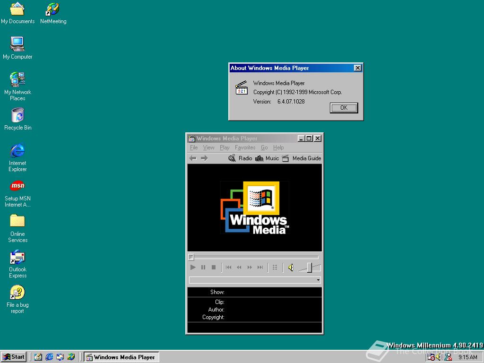Viewport: 484px width, 363px height.
Task: Click the volume slider thumb
Action: [x=309, y=268]
